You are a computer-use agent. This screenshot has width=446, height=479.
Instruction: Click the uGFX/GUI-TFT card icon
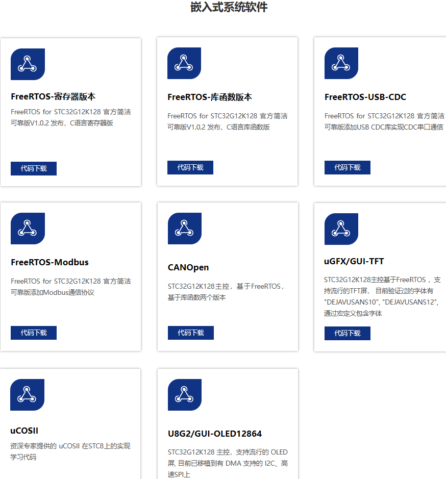(x=341, y=229)
